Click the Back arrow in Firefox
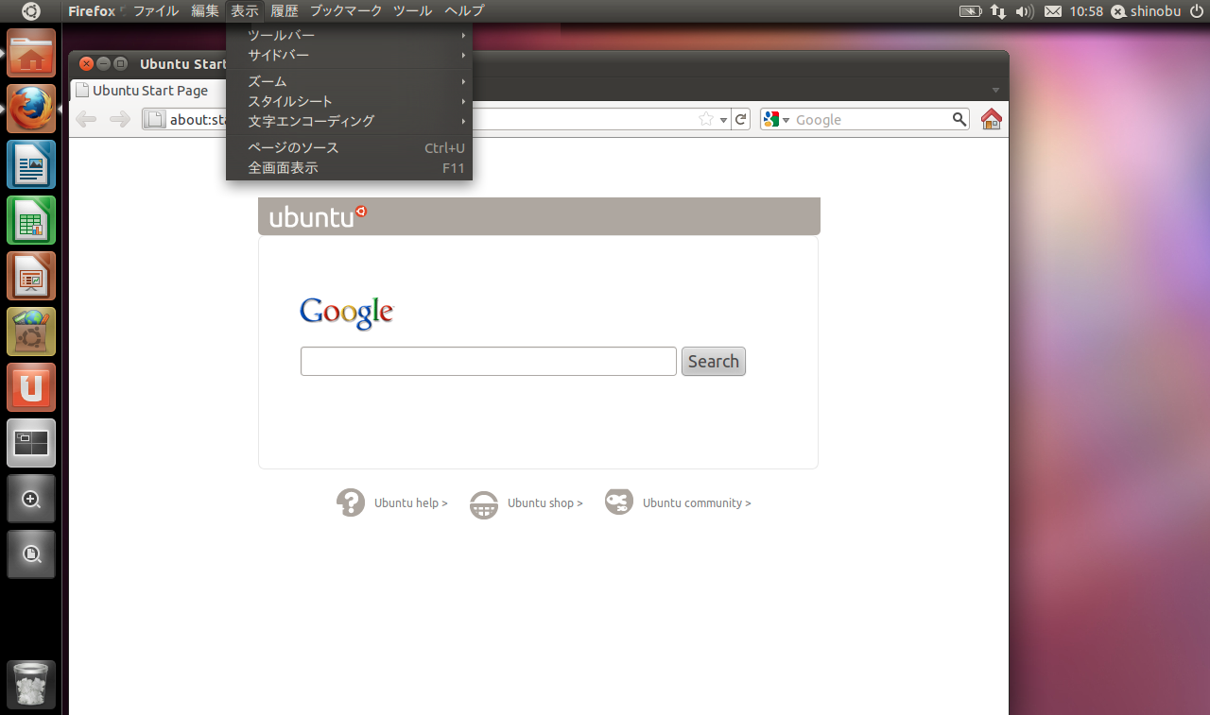Image resolution: width=1210 pixels, height=715 pixels. tap(86, 119)
